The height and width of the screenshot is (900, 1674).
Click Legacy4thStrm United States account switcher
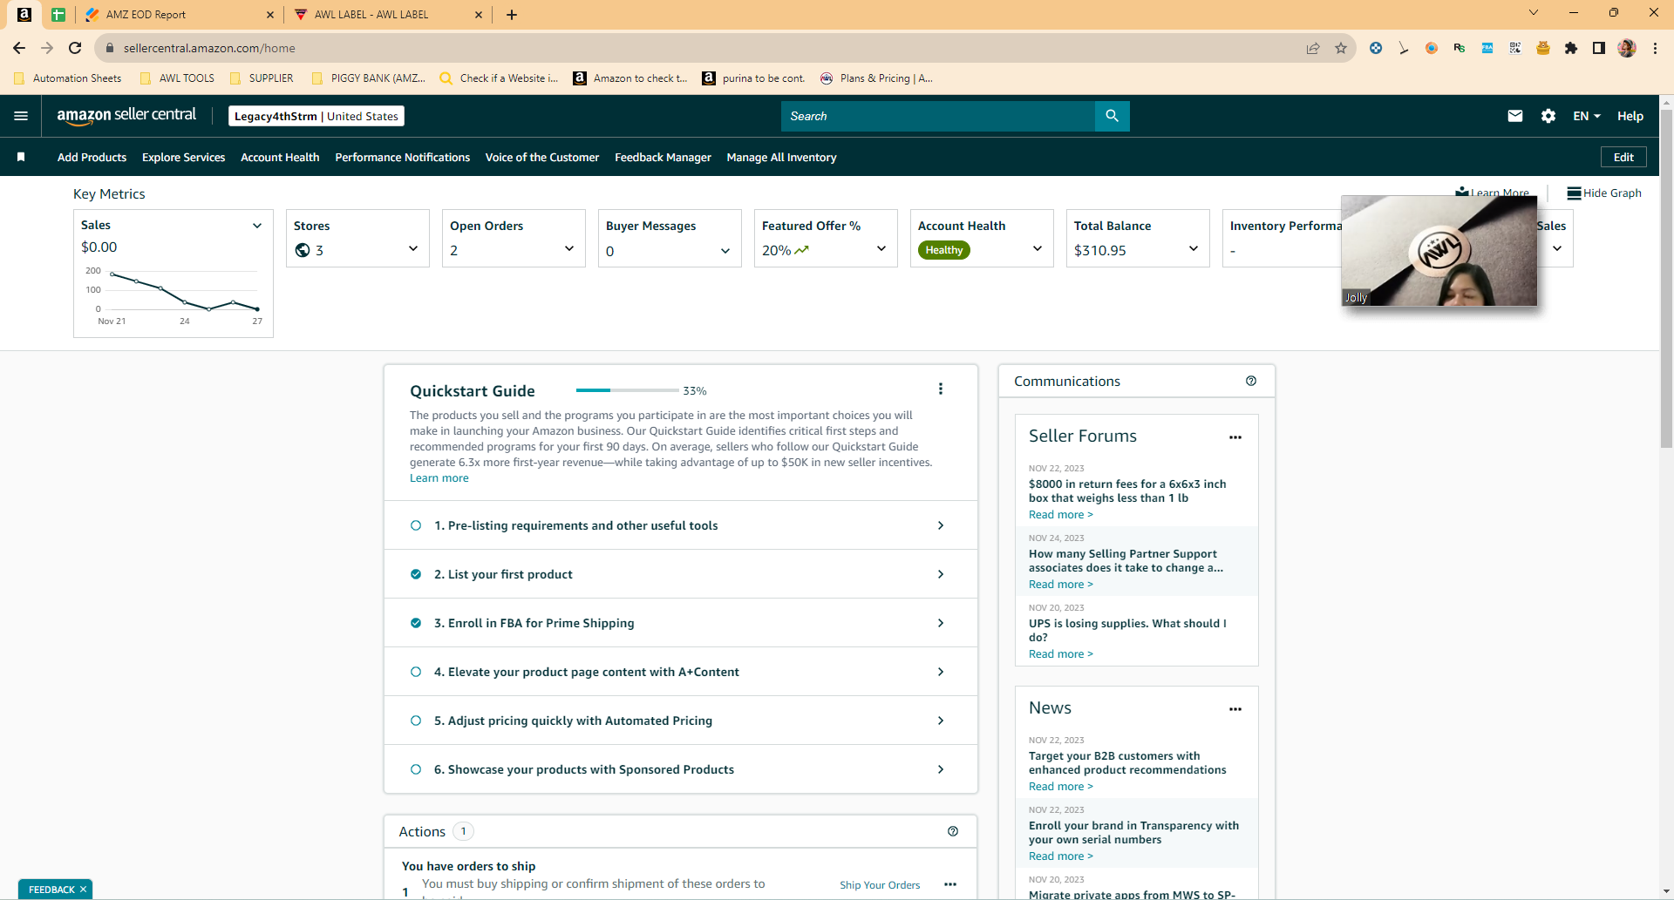(316, 116)
